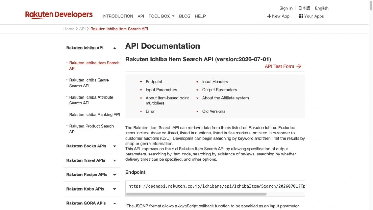Expand the Rakuten Recipe APIs section
Screen dimensions: 373x210
[x=114, y=175]
